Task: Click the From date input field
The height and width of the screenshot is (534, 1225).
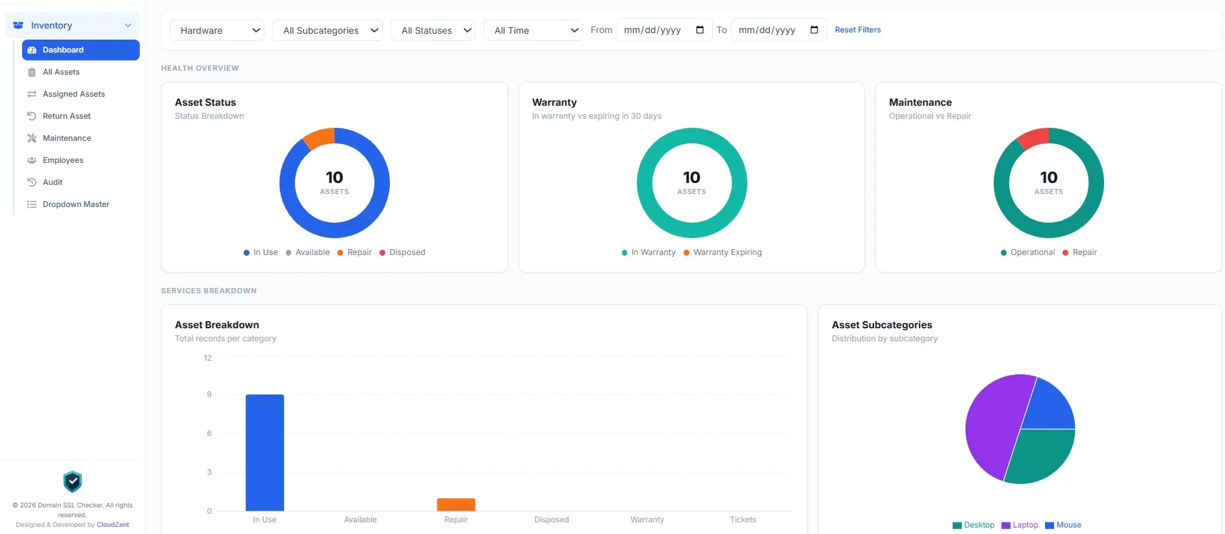Action: tap(664, 30)
